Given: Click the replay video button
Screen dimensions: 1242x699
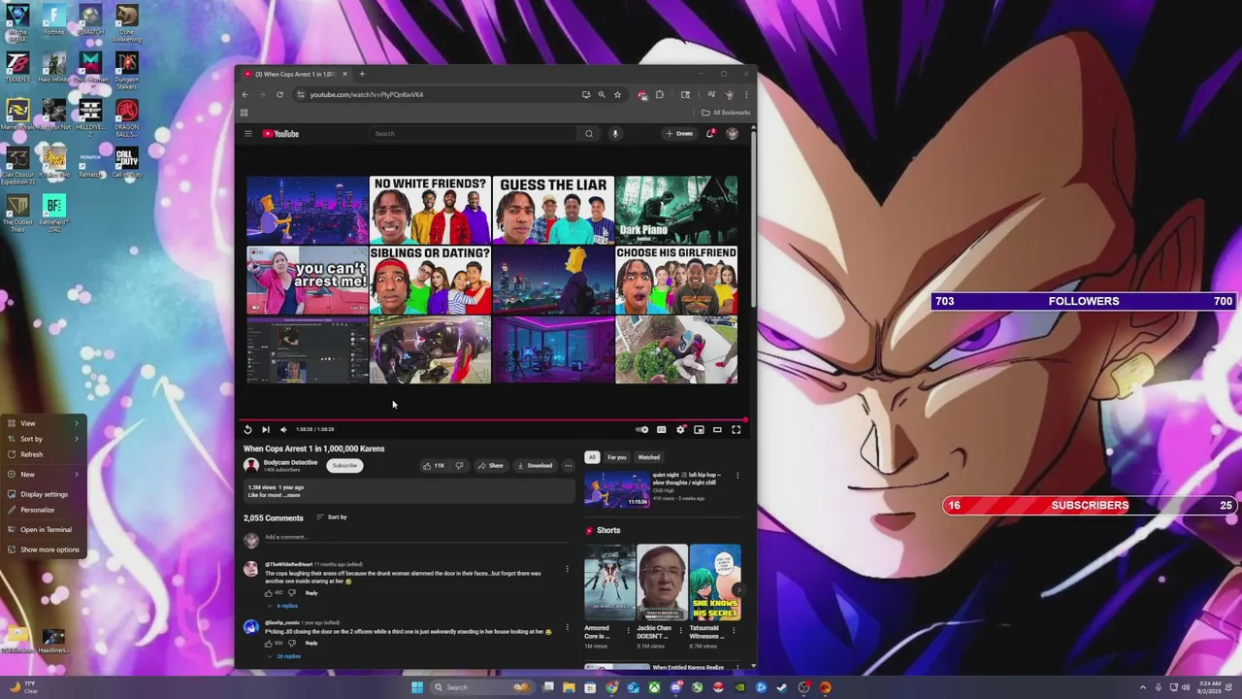Looking at the screenshot, I should (x=247, y=429).
